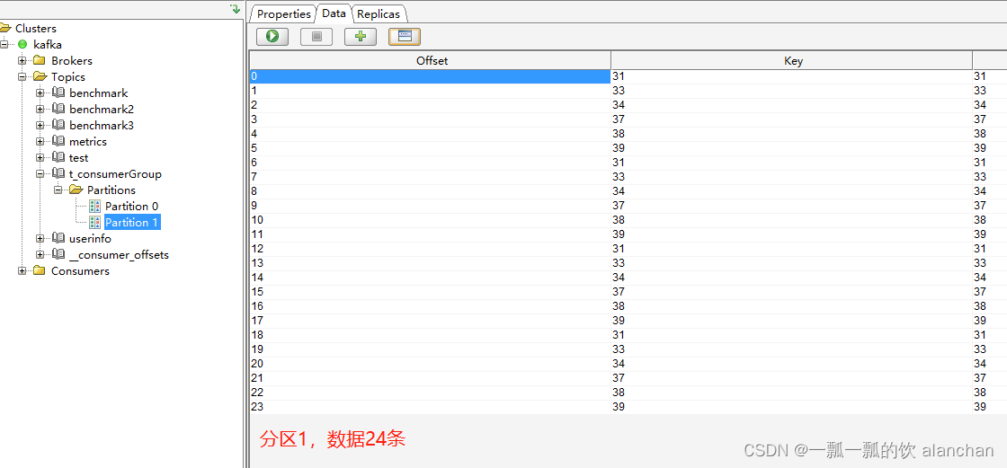Viewport: 1007px width, 468px height.
Task: Click the Partitions folder icon
Action: pyautogui.click(x=76, y=190)
